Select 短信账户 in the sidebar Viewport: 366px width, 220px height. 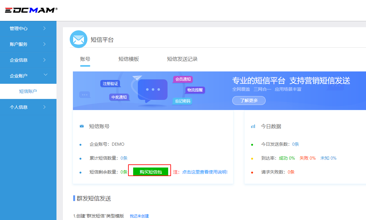(28, 91)
